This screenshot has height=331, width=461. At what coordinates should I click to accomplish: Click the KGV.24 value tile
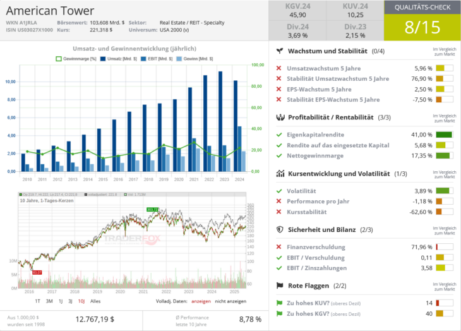[x=297, y=11]
